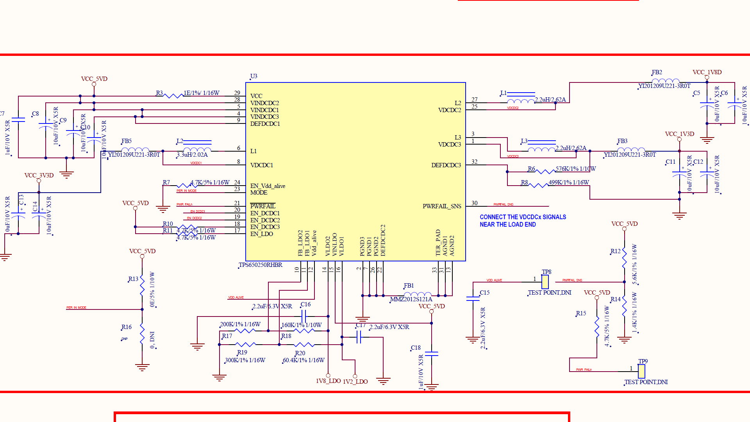Select the C5 capacitor symbol

pos(707,105)
